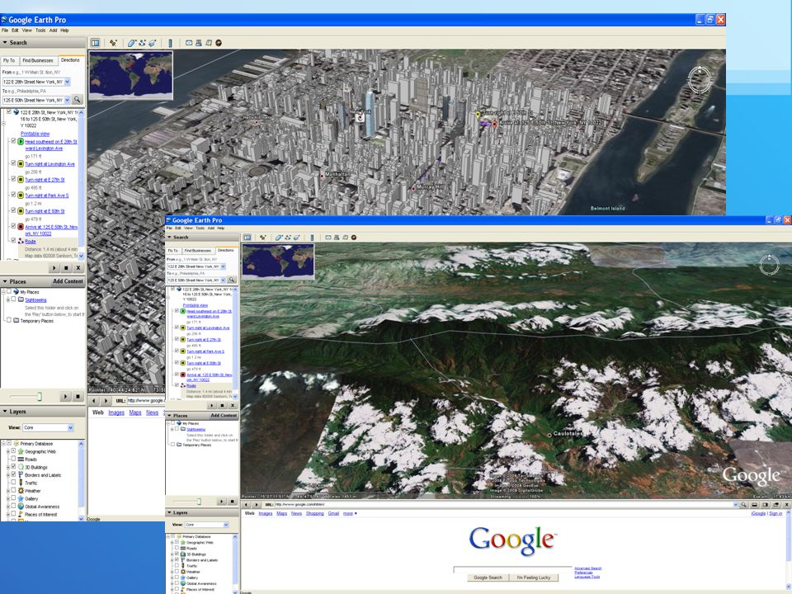
Task: Click Email icon in back window toolbar
Action: (x=189, y=43)
